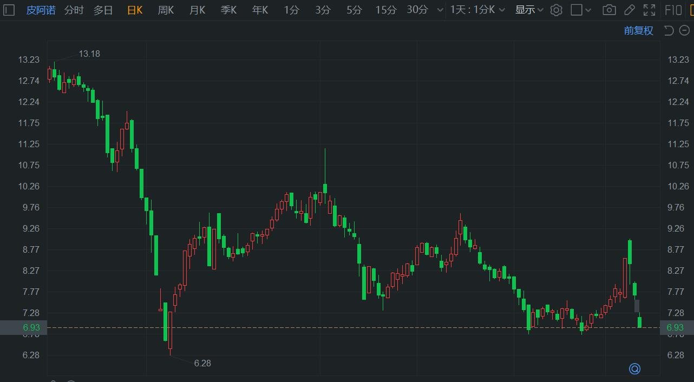This screenshot has height=382, width=694.
Task: Switch to 周K weekly chart tab
Action: pyautogui.click(x=166, y=10)
